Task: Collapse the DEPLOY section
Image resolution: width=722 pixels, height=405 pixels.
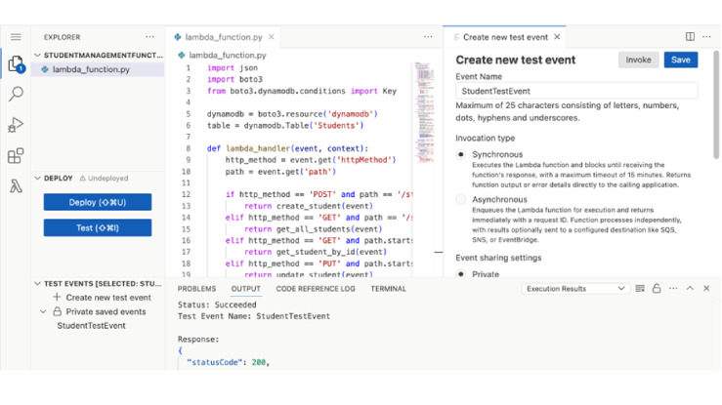Action: click(x=38, y=179)
